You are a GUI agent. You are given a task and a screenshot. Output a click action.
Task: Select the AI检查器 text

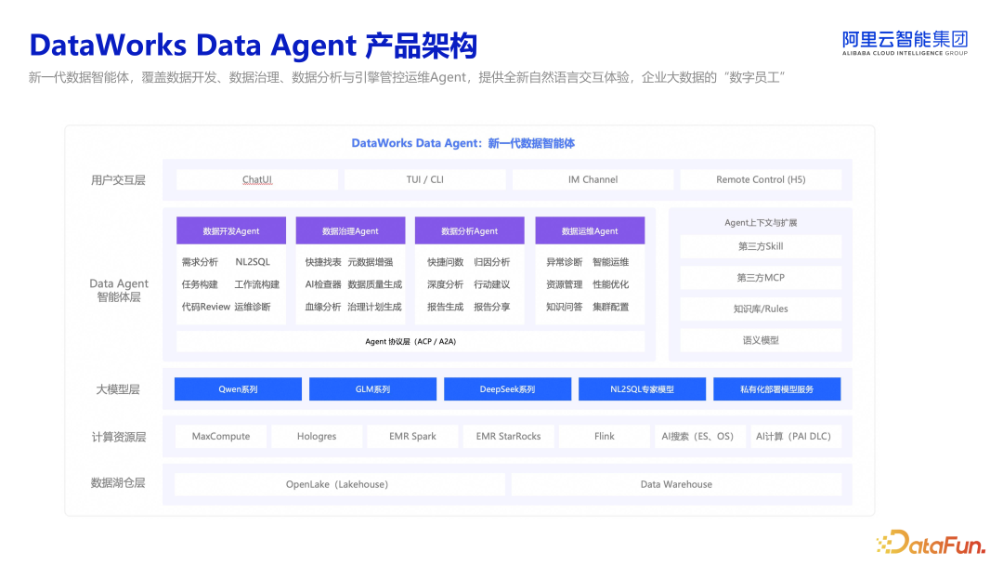[x=323, y=284]
